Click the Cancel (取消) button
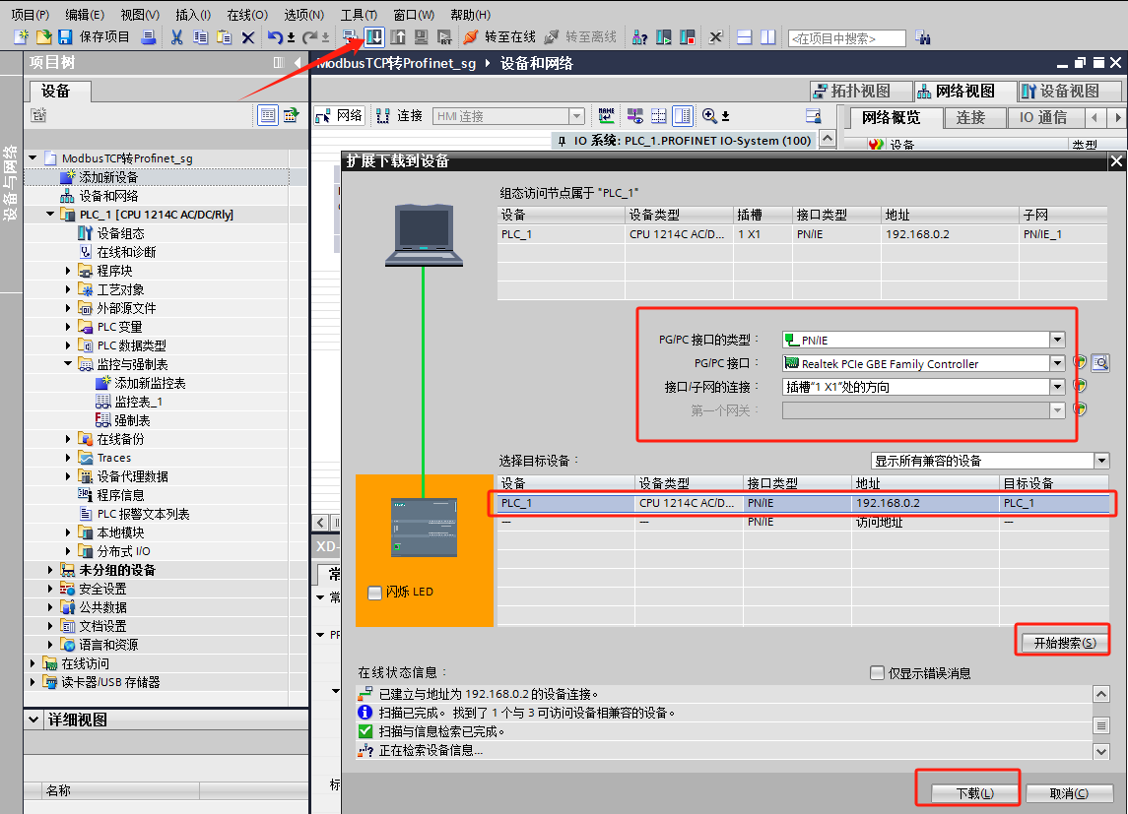The width and height of the screenshot is (1128, 814). click(x=1068, y=793)
